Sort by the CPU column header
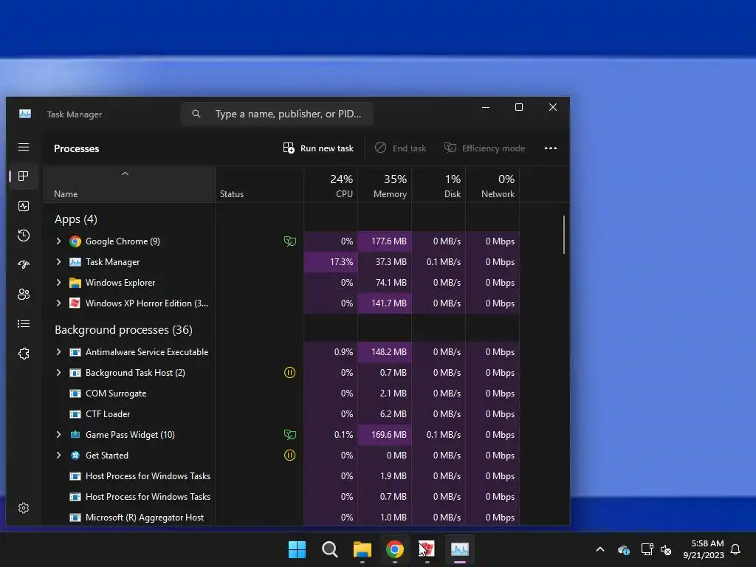The width and height of the screenshot is (756, 567). [331, 185]
